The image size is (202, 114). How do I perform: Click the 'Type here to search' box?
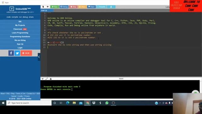(x=29, y=103)
